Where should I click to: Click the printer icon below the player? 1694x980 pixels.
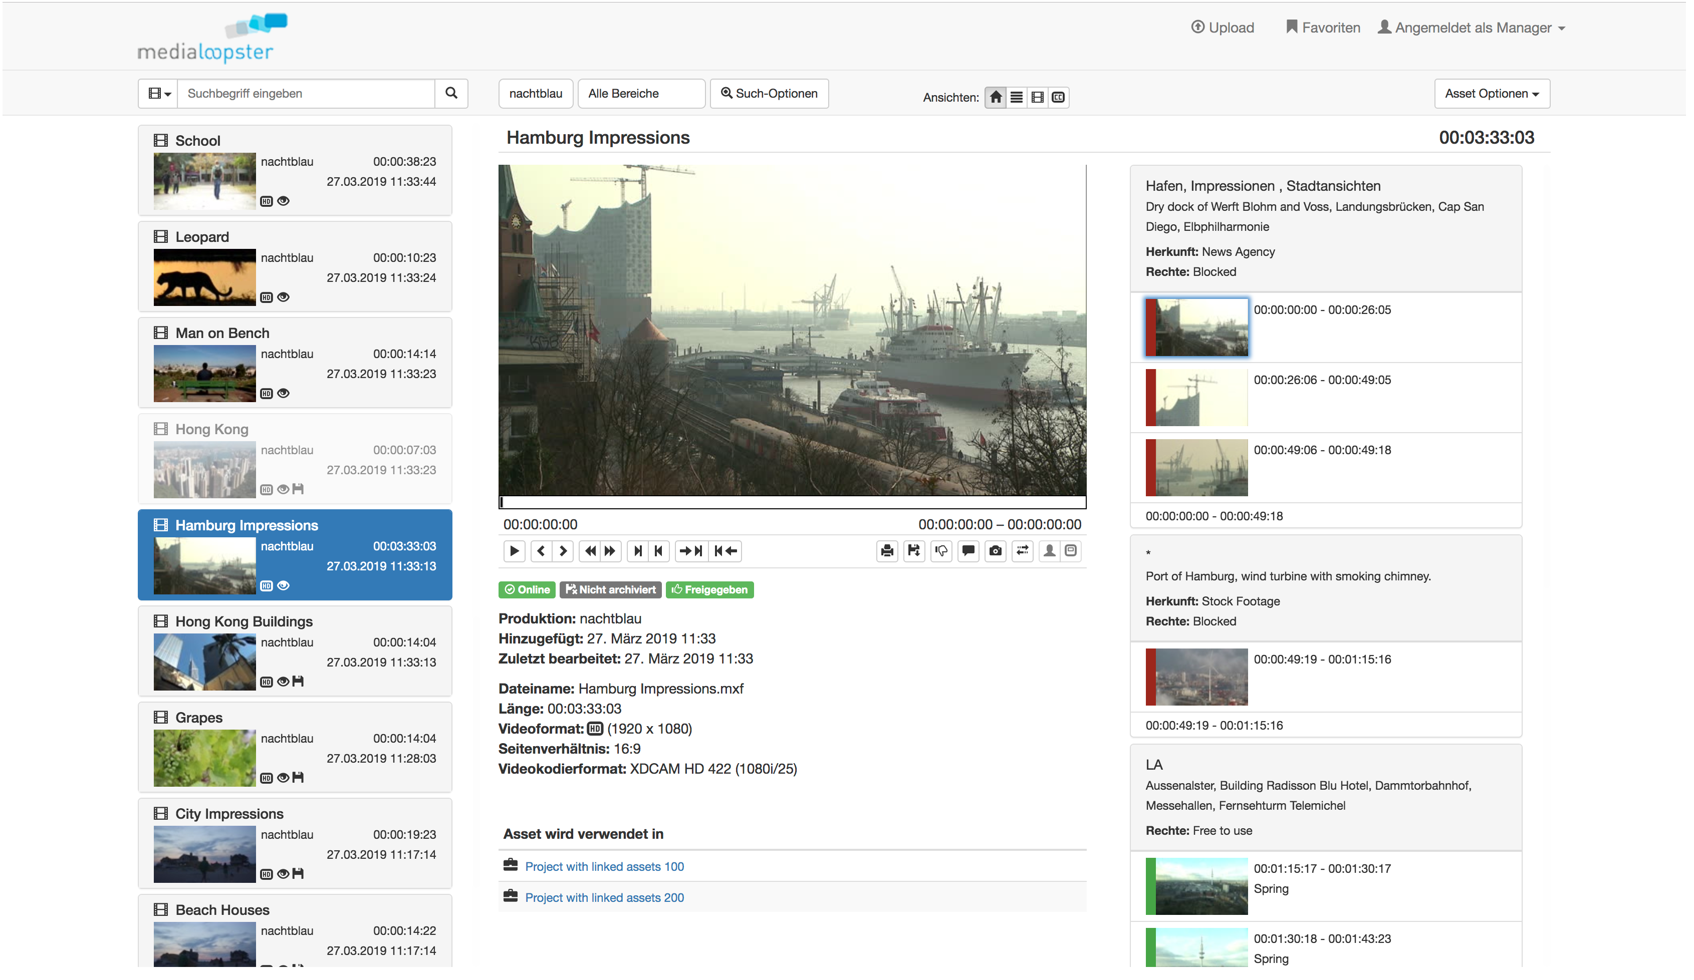tap(887, 551)
